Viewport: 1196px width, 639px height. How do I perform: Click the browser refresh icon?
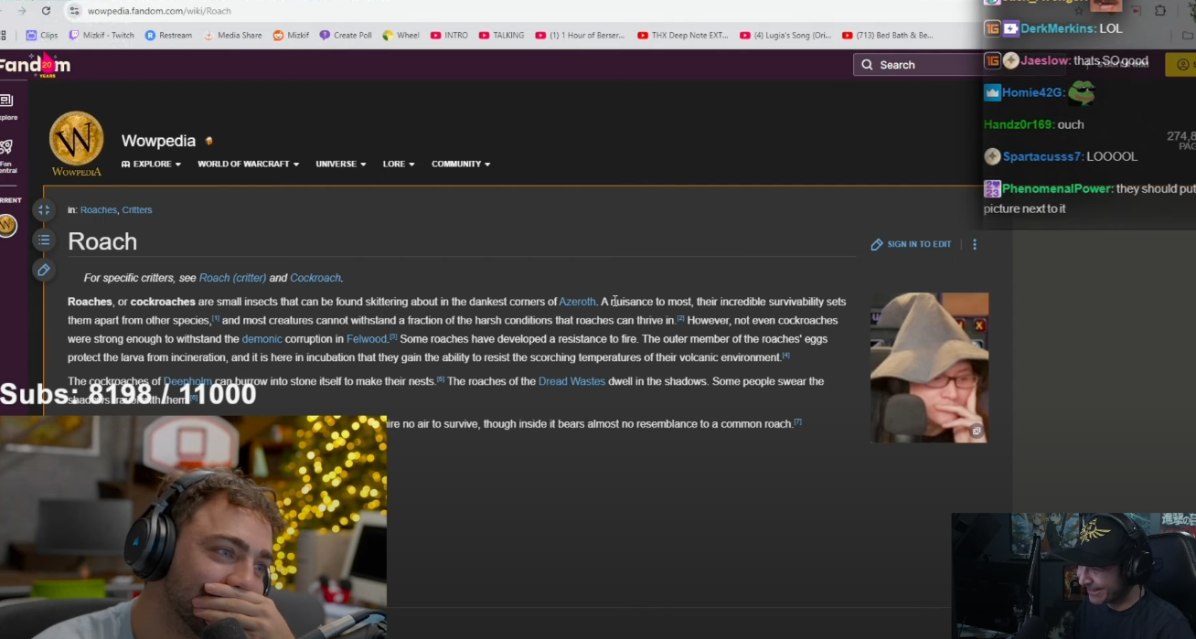[x=45, y=10]
